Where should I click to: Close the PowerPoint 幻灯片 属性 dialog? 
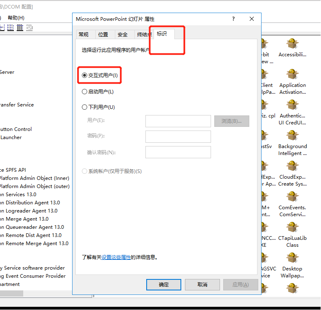point(252,19)
